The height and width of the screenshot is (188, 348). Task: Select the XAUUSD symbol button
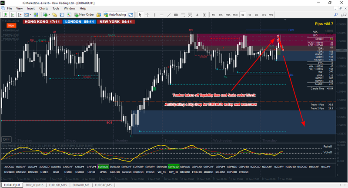115,172
